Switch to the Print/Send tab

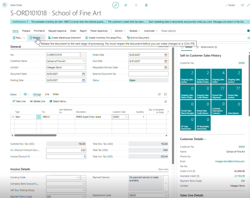tap(39, 31)
